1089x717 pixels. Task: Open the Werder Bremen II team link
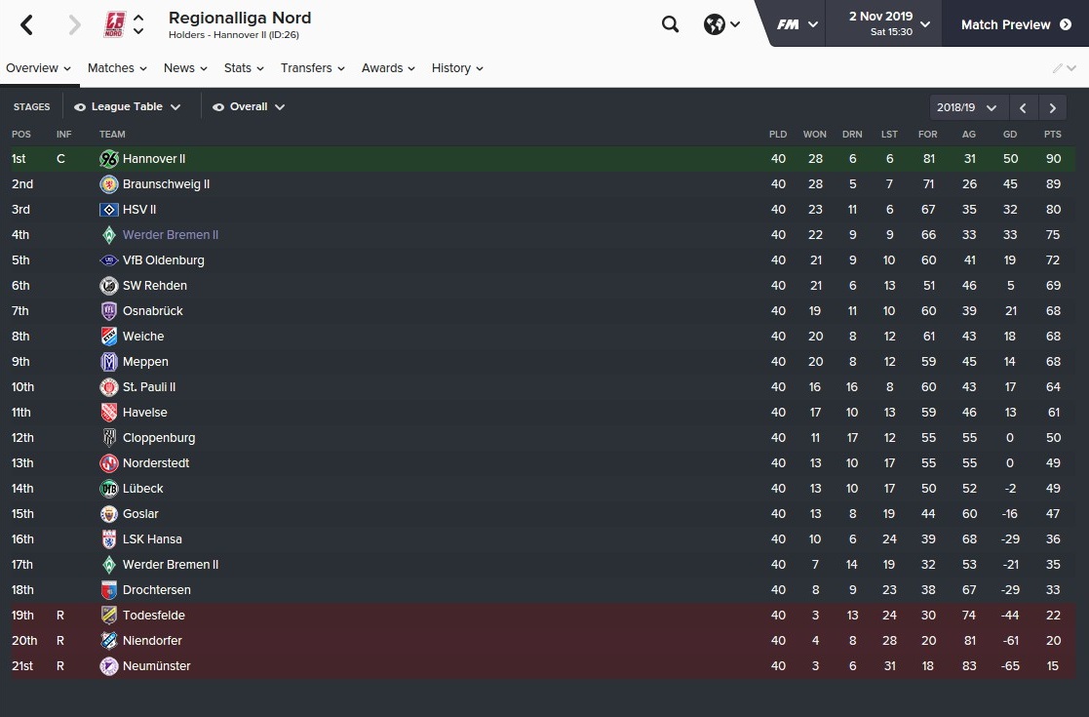tap(171, 235)
